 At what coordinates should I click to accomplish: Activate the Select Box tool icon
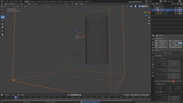(3, 10)
